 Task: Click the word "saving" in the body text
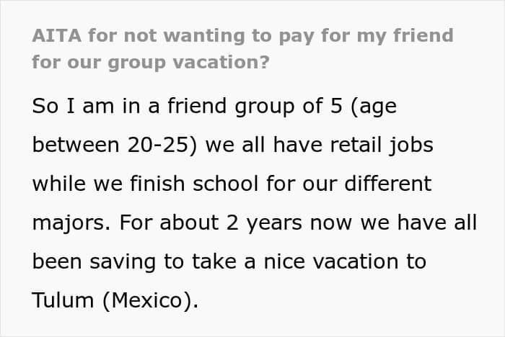tap(123, 262)
